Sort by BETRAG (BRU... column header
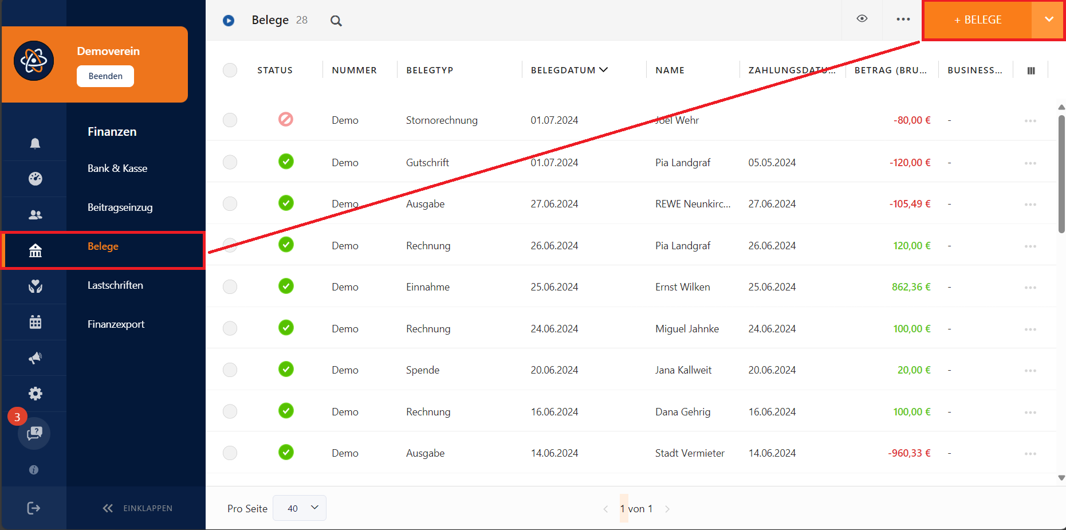Image resolution: width=1066 pixels, height=530 pixels. (x=891, y=70)
